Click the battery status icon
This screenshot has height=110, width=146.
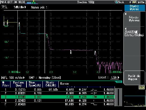pyautogui.click(x=133, y=2)
